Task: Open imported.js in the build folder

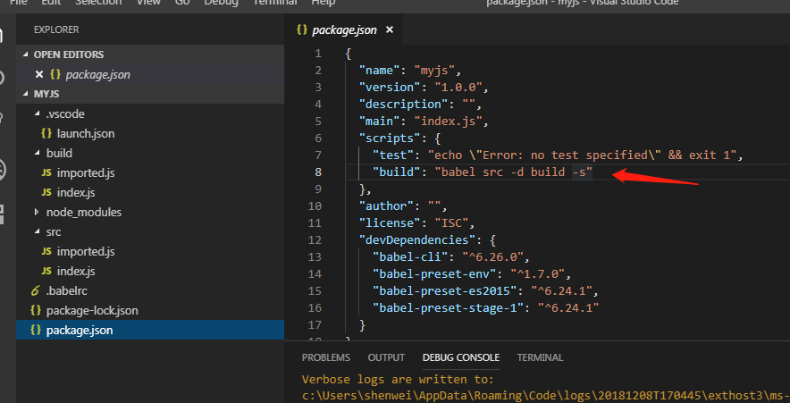Action: pyautogui.click(x=150, y=172)
